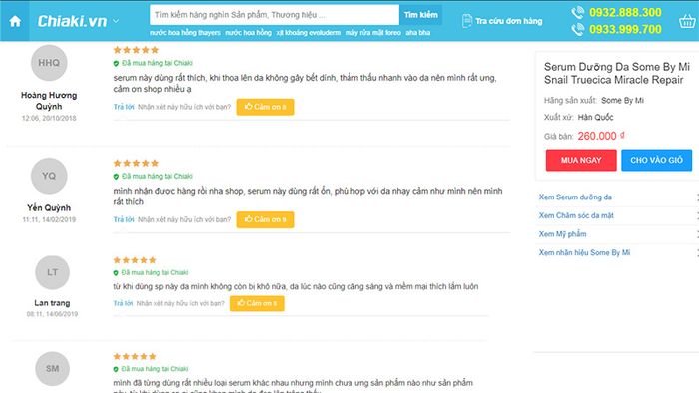The image size is (699, 393).
Task: Click star rating of Hoàng Hương Quỳnh's review
Action: (136, 50)
